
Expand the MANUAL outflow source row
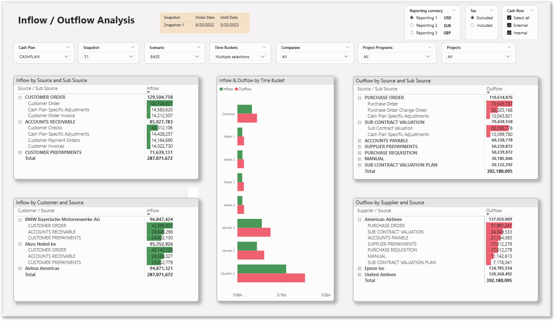(x=359, y=159)
